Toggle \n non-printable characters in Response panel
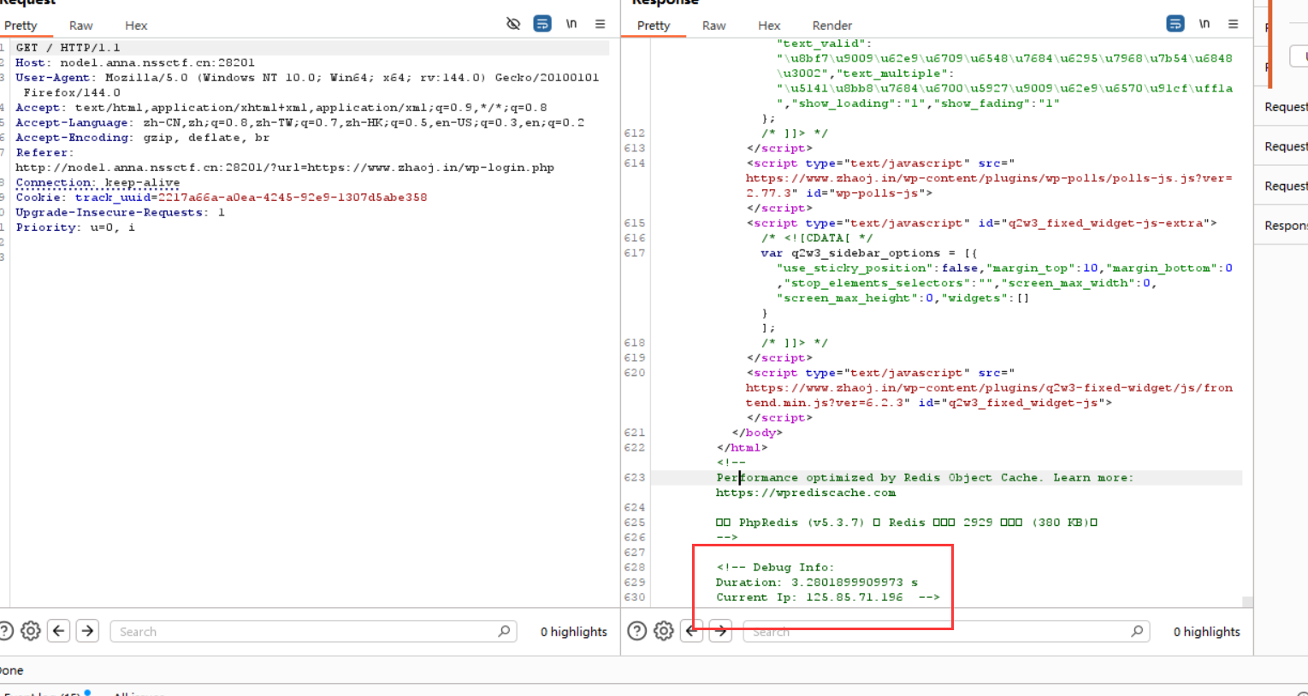Image resolution: width=1308 pixels, height=696 pixels. click(x=1204, y=24)
